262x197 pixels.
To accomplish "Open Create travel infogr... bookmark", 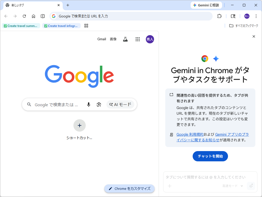I will 61,26.
